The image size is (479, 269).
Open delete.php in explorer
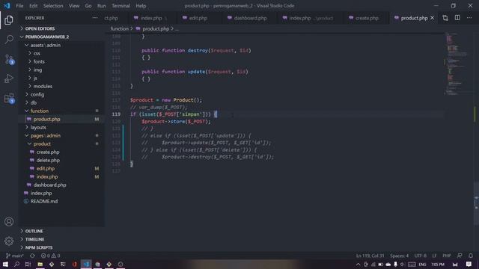click(48, 161)
